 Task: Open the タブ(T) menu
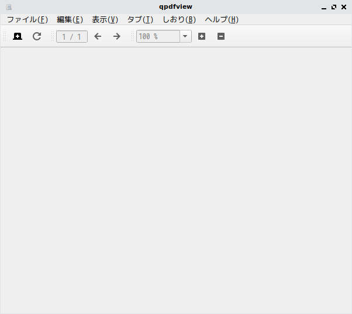140,19
